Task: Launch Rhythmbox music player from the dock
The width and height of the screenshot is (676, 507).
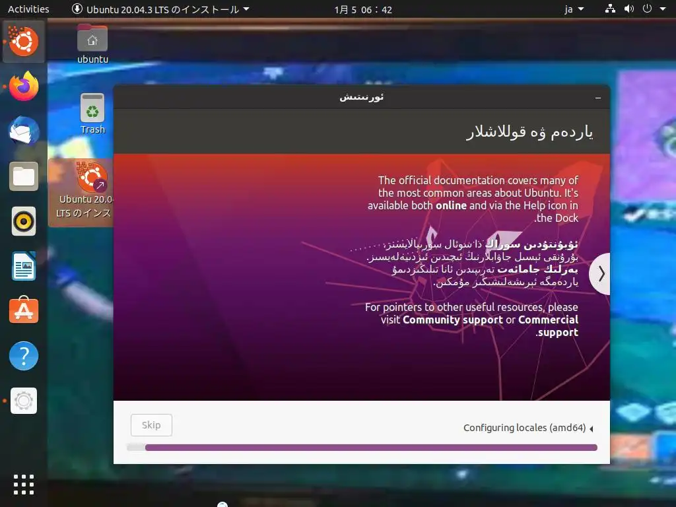Action: [x=24, y=221]
